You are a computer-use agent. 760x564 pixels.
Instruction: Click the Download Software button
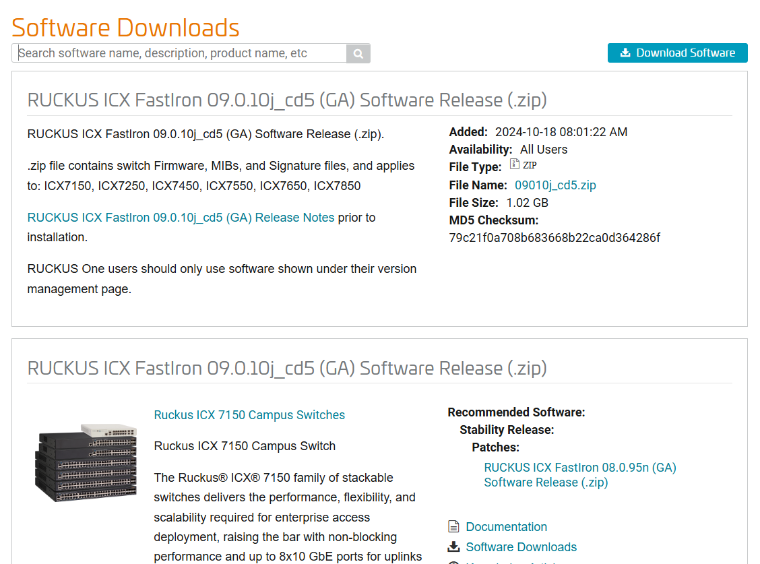[677, 53]
